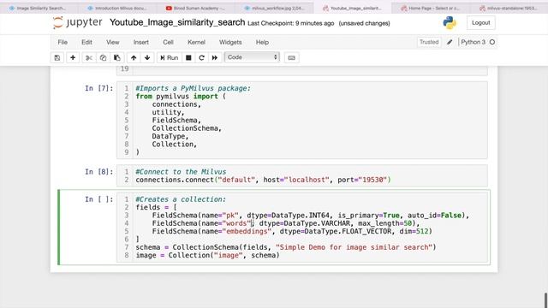
Task: Insert a new cell below
Action: click(73, 57)
